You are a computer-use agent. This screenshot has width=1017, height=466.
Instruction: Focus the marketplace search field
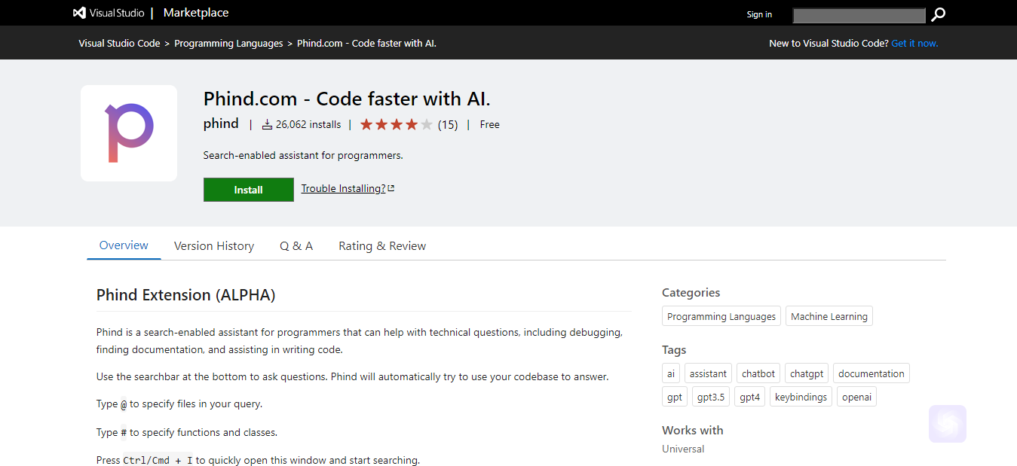[x=859, y=15]
